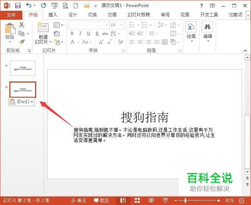Open 批注 Comments pane
Viewport: 251px width, 205px height.
pyautogui.click(x=101, y=201)
